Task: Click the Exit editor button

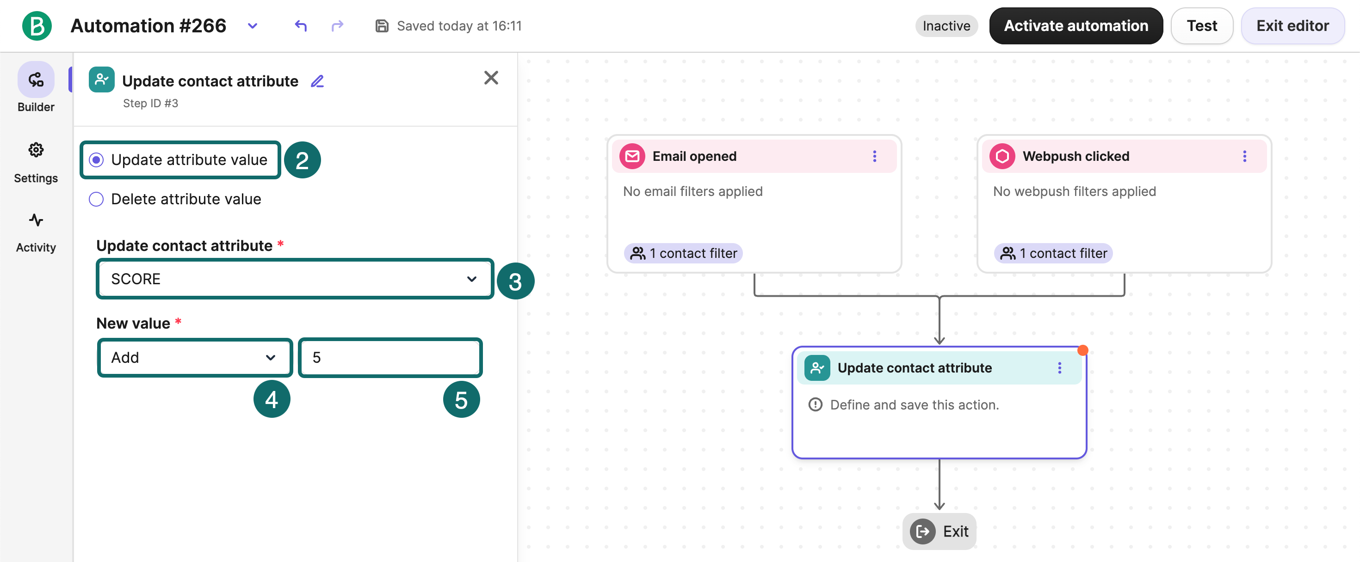Action: pyautogui.click(x=1292, y=25)
